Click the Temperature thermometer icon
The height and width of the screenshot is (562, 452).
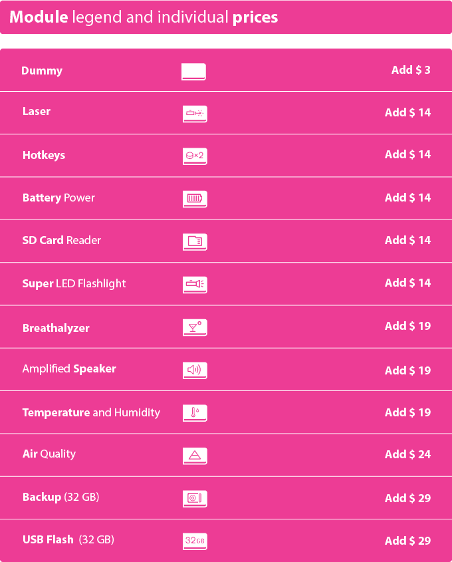click(x=195, y=413)
